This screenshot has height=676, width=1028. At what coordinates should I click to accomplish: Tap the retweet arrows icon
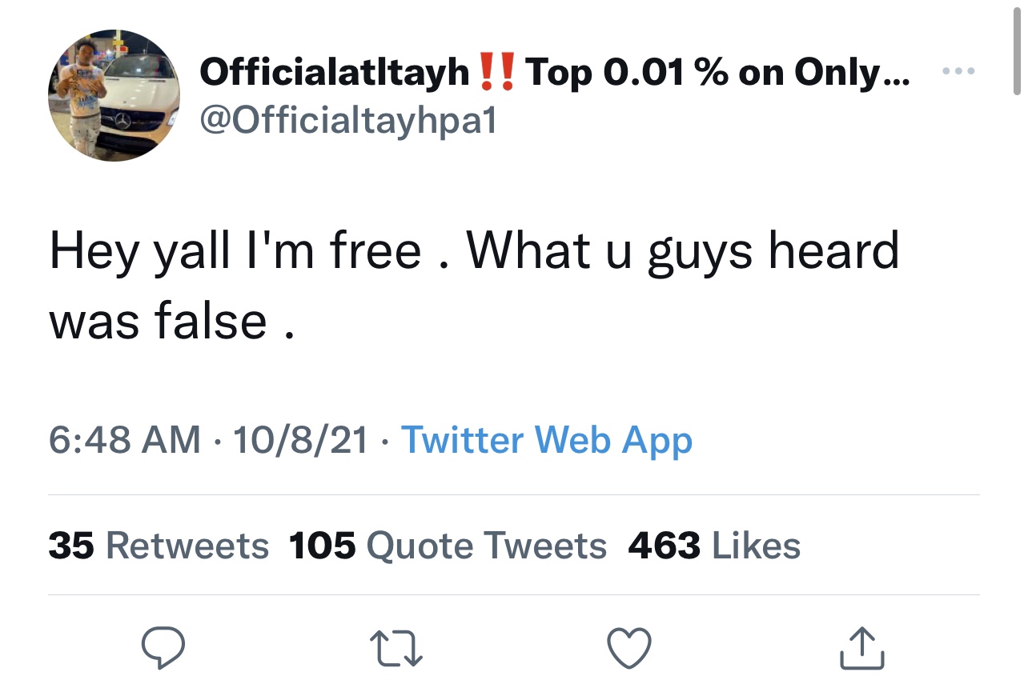point(396,646)
